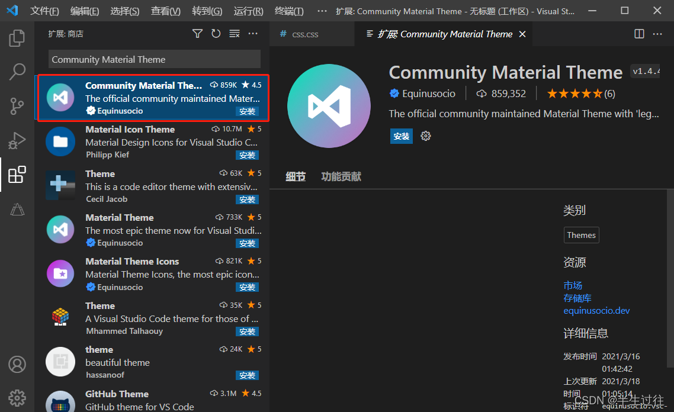Open the 终端(T) menu
674x412 pixels.
click(289, 11)
